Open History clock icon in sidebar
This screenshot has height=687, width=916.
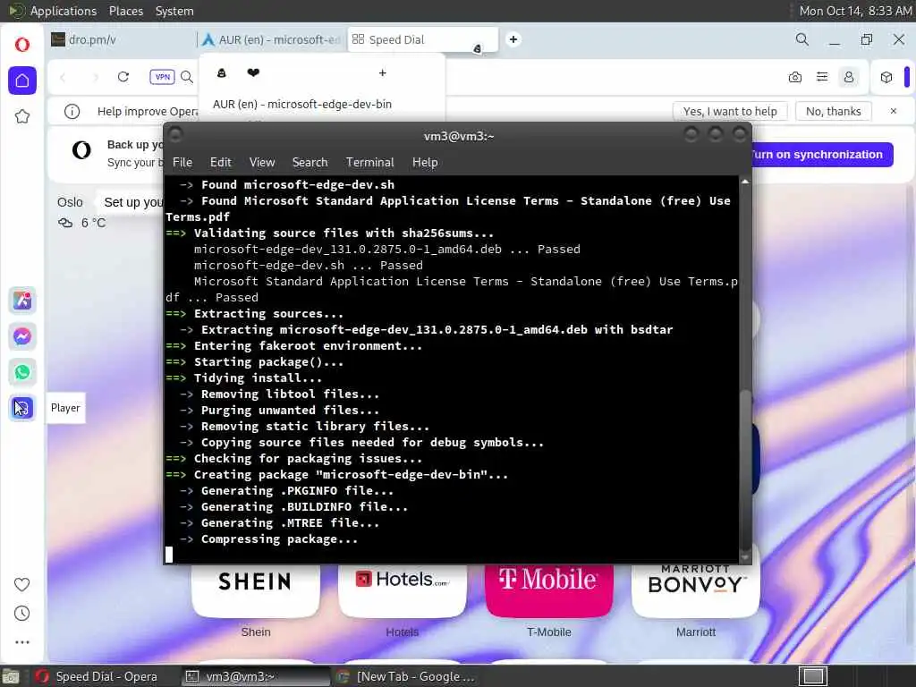click(22, 614)
